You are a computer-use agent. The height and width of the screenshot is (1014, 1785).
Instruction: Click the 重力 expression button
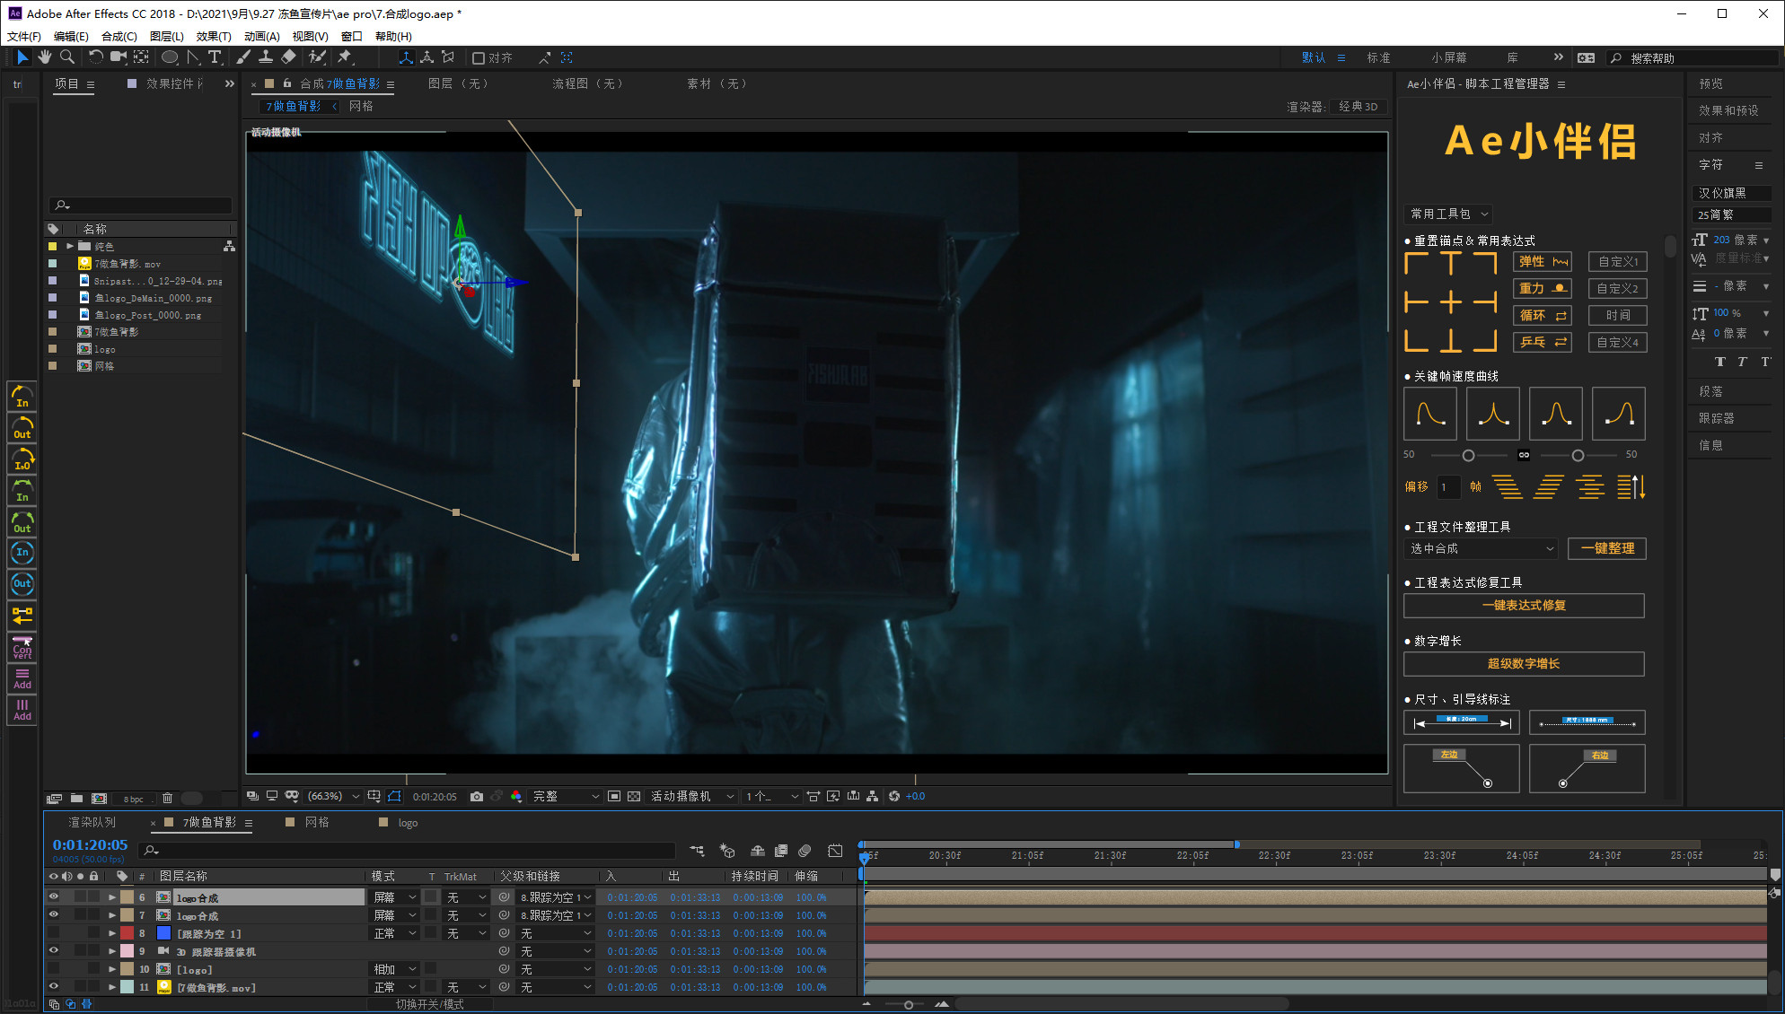(x=1543, y=288)
